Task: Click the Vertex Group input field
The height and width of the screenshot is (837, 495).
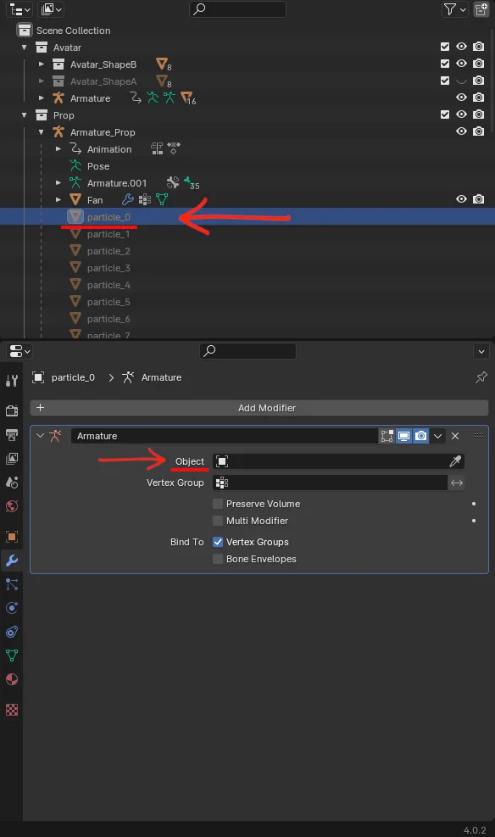Action: [x=331, y=483]
